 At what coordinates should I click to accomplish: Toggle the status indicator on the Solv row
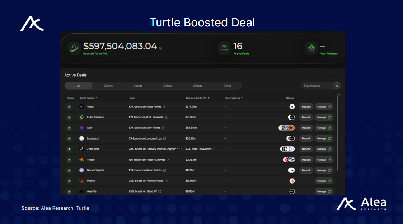[x=70, y=128]
